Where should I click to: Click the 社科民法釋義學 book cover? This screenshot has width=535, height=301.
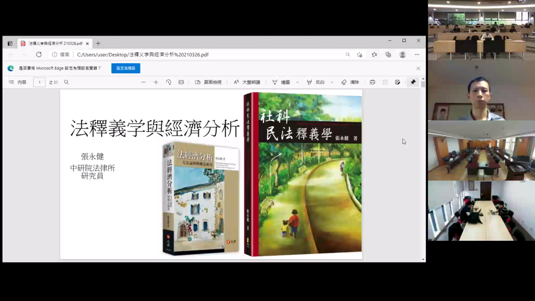click(303, 175)
